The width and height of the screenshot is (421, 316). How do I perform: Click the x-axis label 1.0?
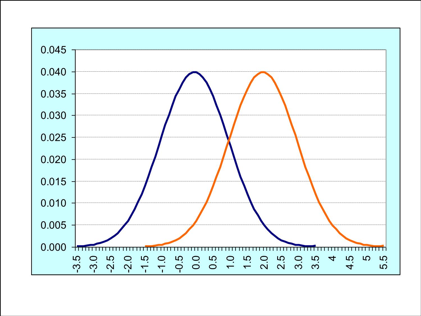point(230,263)
